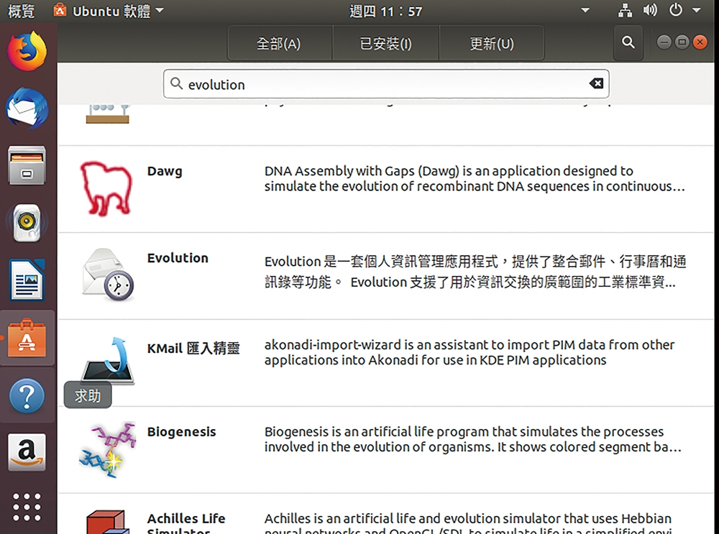The width and height of the screenshot is (719, 534).
Task: Minimize the Ubuntu Software window
Action: [x=664, y=42]
